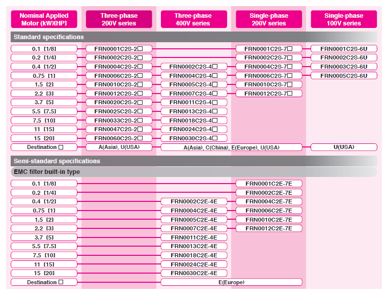Select model FRN0005C2S-4 cell
Screen dimensions: 388x297
click(x=194, y=84)
